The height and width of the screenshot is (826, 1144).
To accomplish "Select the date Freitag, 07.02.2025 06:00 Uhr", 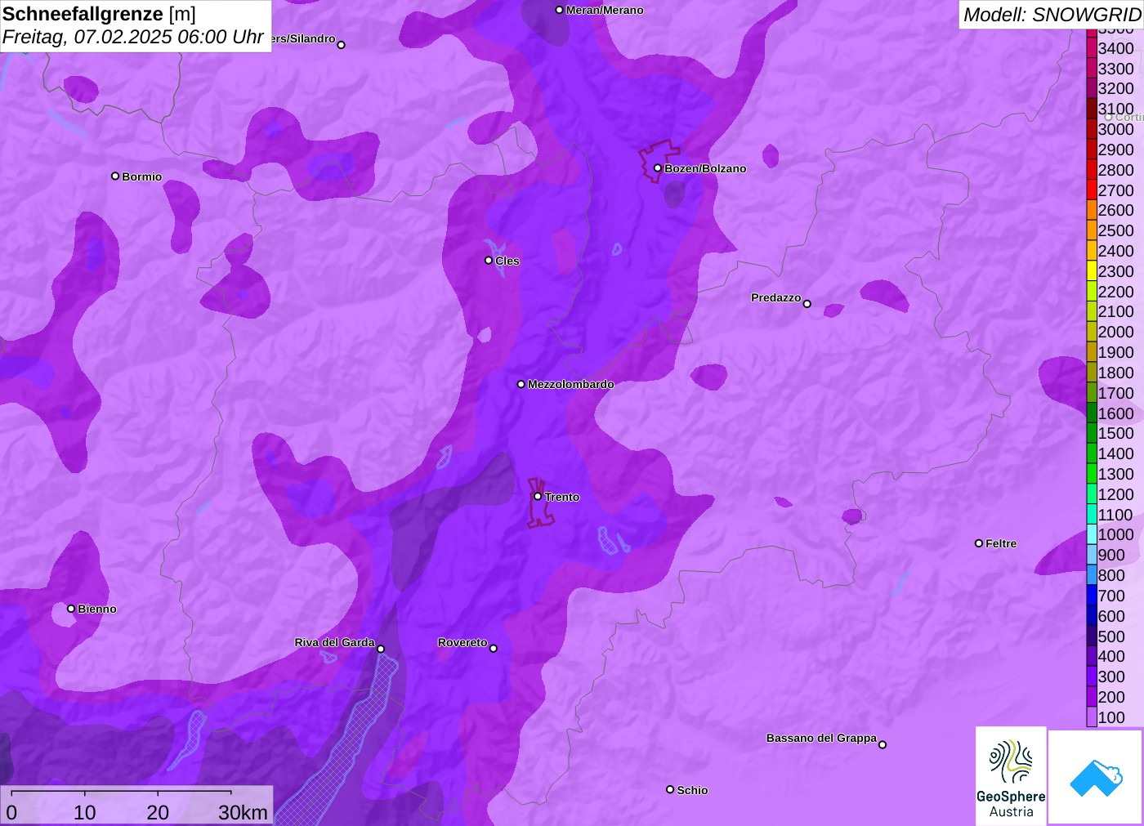I will pos(133,37).
